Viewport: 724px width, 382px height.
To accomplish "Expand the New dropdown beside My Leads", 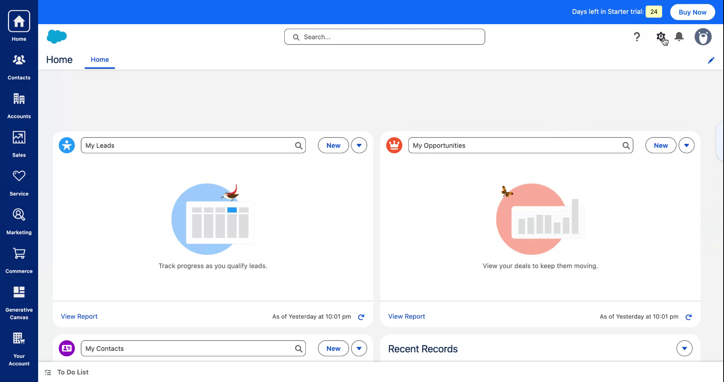I will point(359,145).
